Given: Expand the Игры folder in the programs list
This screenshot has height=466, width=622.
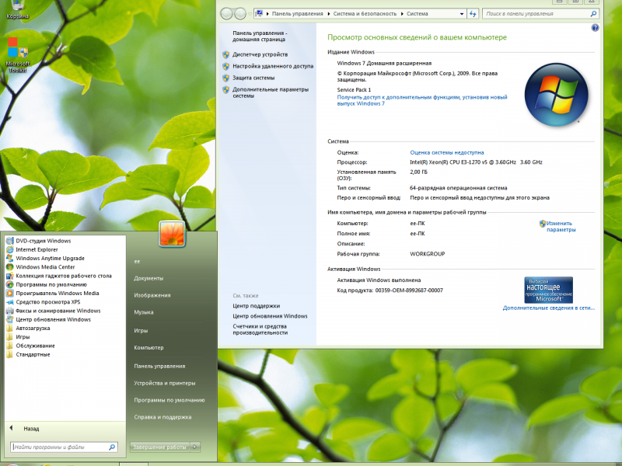Looking at the screenshot, I should (x=23, y=337).
